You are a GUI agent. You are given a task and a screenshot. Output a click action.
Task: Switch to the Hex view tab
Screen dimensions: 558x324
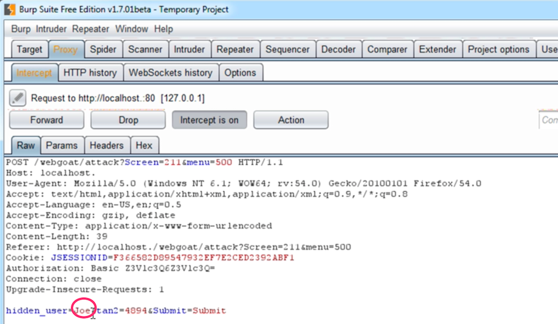[x=144, y=146]
